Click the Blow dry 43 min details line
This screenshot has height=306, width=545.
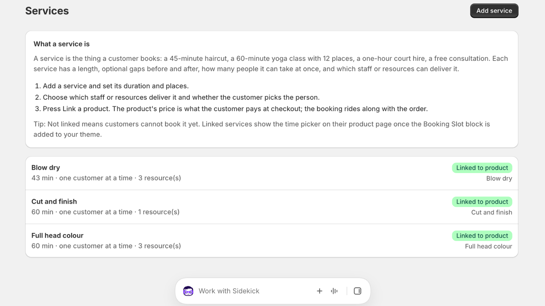tap(106, 178)
